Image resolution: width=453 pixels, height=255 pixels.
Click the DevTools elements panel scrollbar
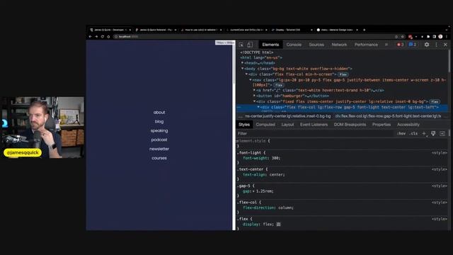(x=449, y=62)
